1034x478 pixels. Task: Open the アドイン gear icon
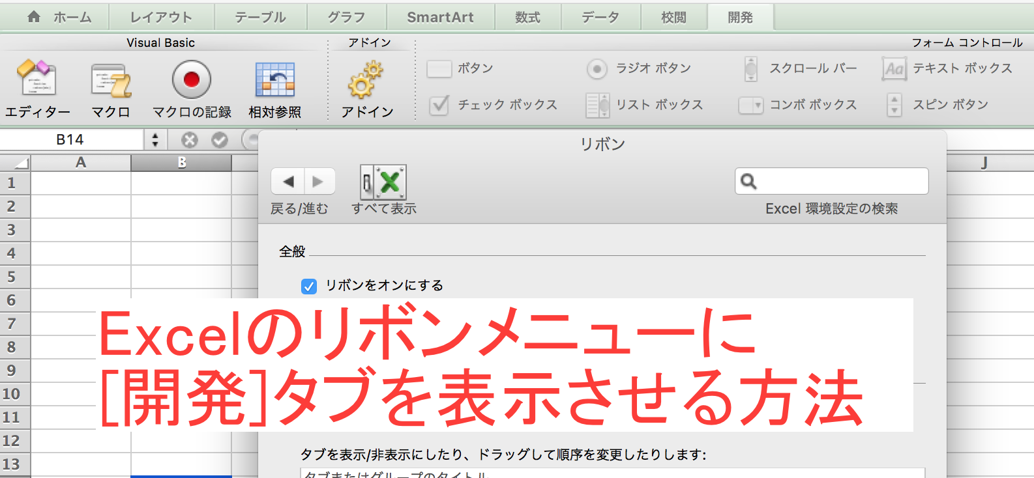pos(366,79)
